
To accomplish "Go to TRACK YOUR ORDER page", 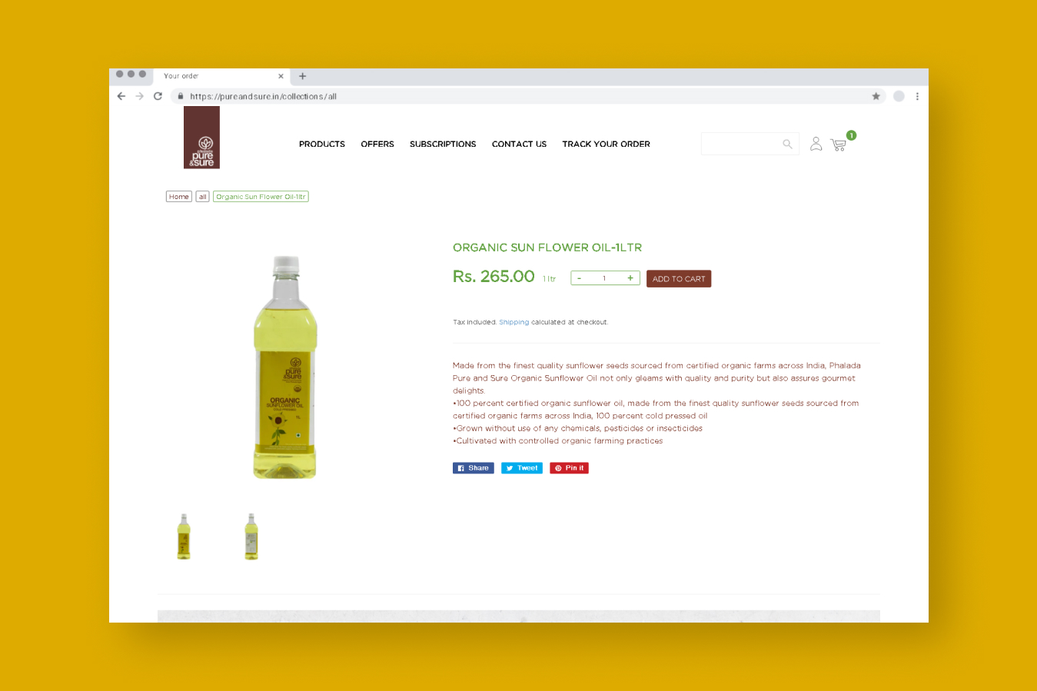I will tap(606, 144).
